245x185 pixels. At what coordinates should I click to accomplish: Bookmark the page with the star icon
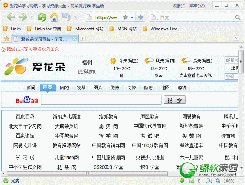[125, 17]
